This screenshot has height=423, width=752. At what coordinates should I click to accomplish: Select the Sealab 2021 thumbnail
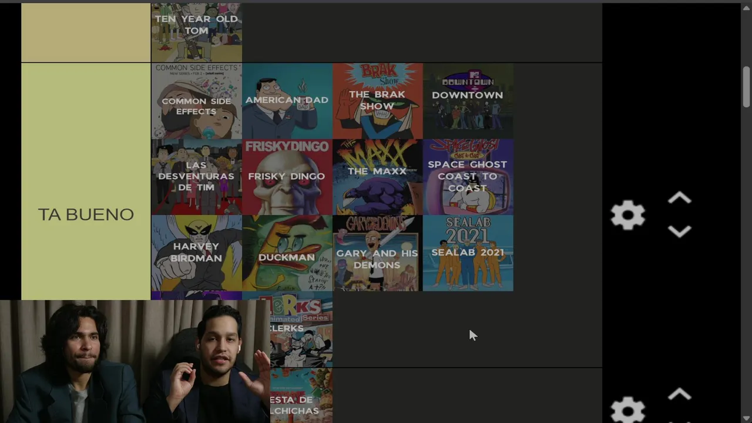pos(468,253)
